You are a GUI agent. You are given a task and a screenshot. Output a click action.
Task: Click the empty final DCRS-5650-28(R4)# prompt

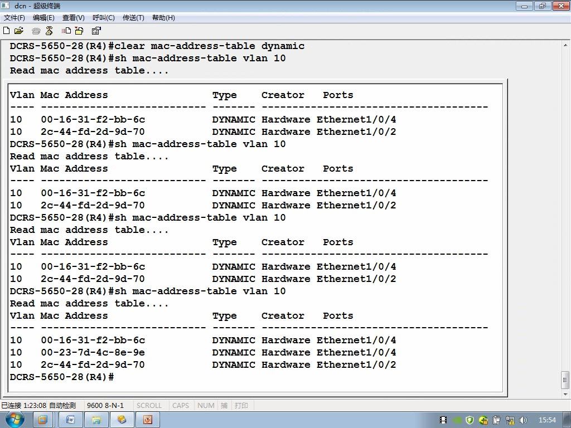click(x=62, y=377)
